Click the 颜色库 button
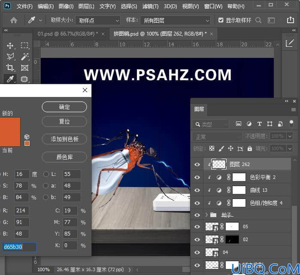 tap(64, 157)
